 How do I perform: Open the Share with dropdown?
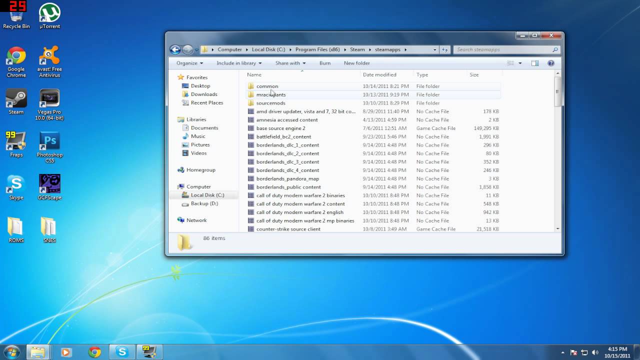(290, 63)
